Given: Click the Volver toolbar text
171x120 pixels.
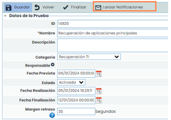Looking at the screenshot, I should click(48, 7).
